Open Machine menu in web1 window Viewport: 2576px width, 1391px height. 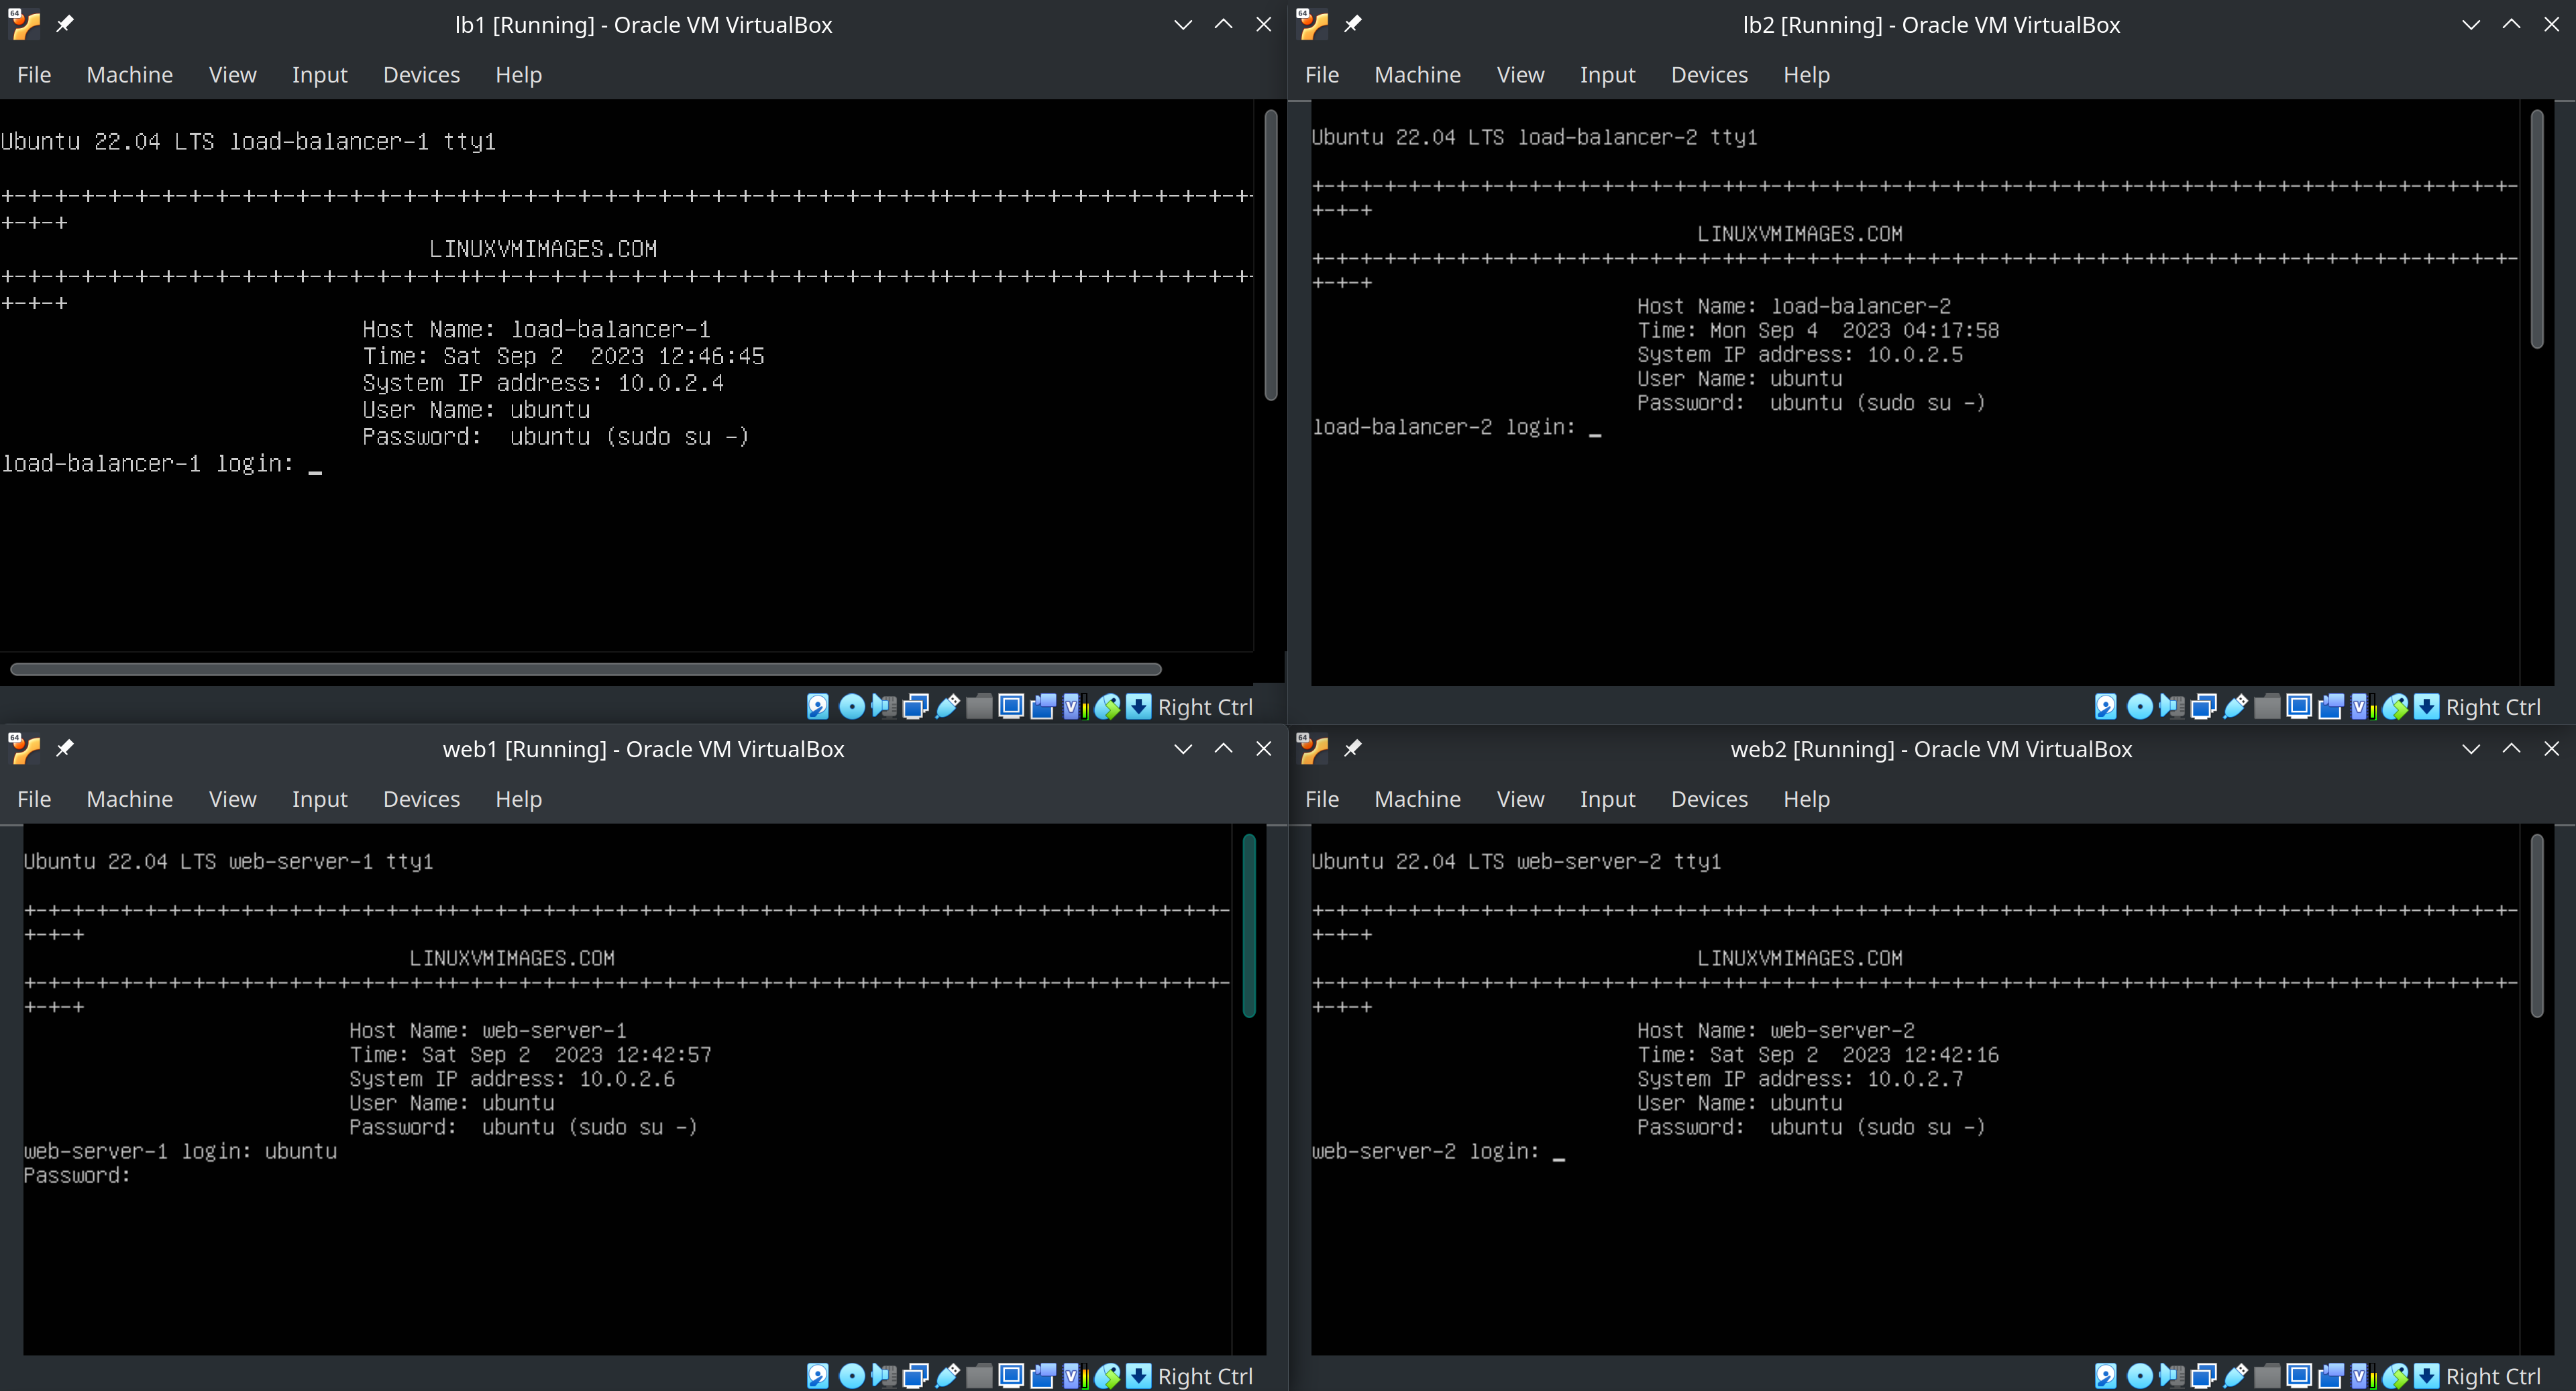(130, 799)
